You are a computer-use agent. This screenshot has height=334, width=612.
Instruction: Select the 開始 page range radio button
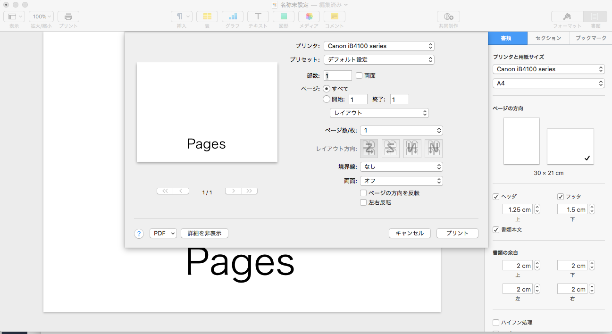pos(327,99)
